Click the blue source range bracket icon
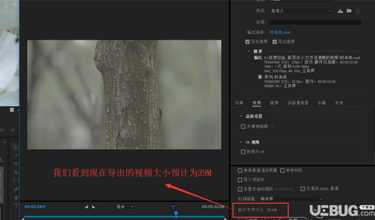 click(x=173, y=207)
